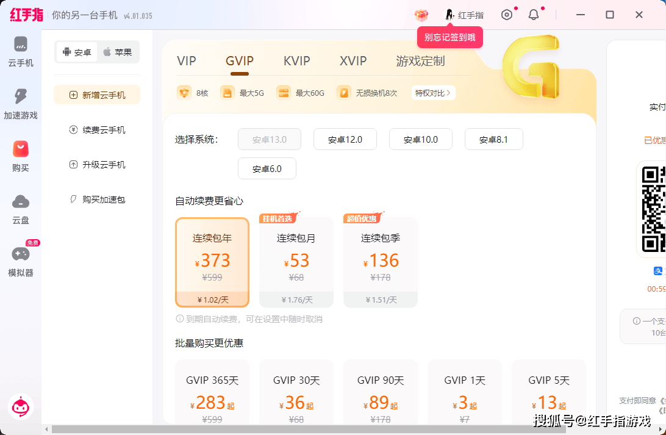Open the 升级云手机 menu item

[97, 164]
